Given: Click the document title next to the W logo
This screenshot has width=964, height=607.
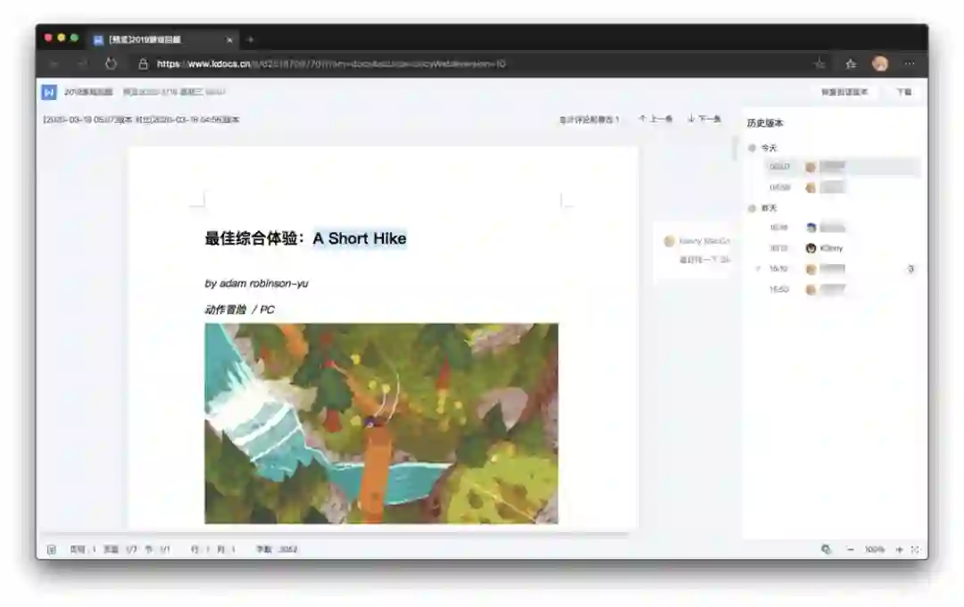Looking at the screenshot, I should 88,92.
